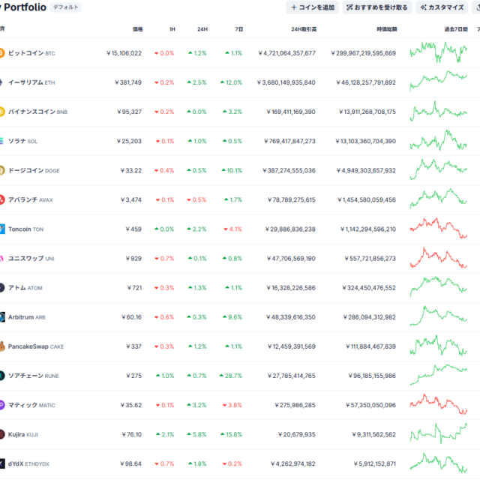The height and width of the screenshot is (480, 480).
Task: Click Bitcoin 7-day sparkline chart
Action: [x=438, y=52]
